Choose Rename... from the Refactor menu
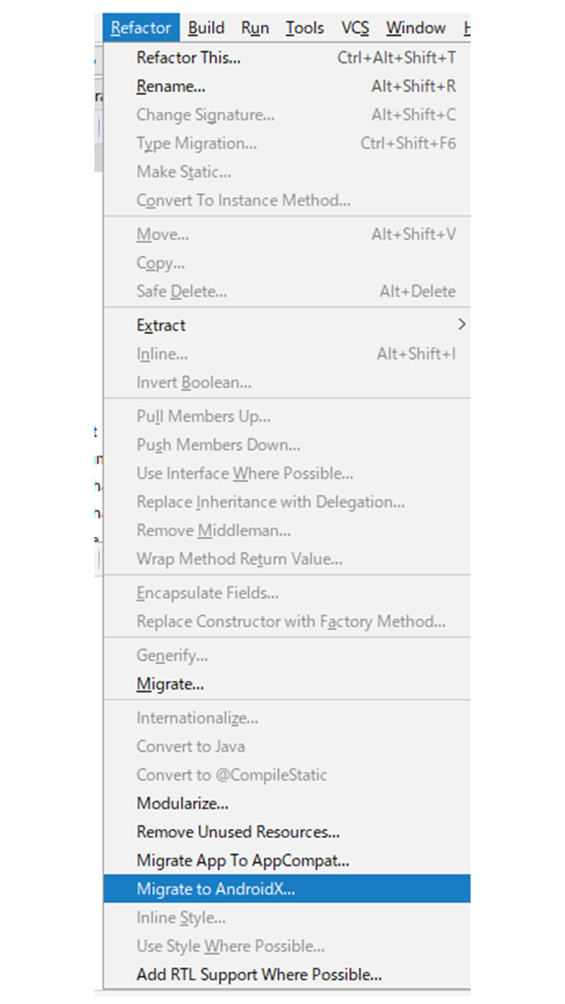 [x=287, y=86]
